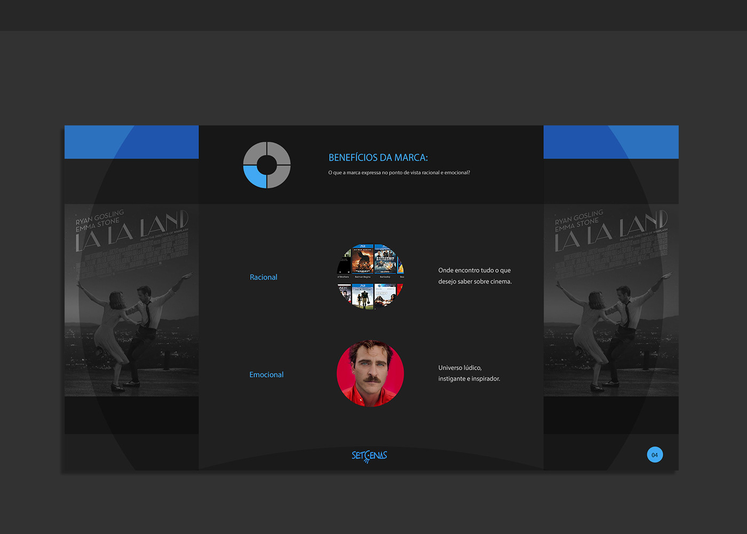Select the mustached man circular portrait
This screenshot has height=534, width=747.
click(x=370, y=373)
